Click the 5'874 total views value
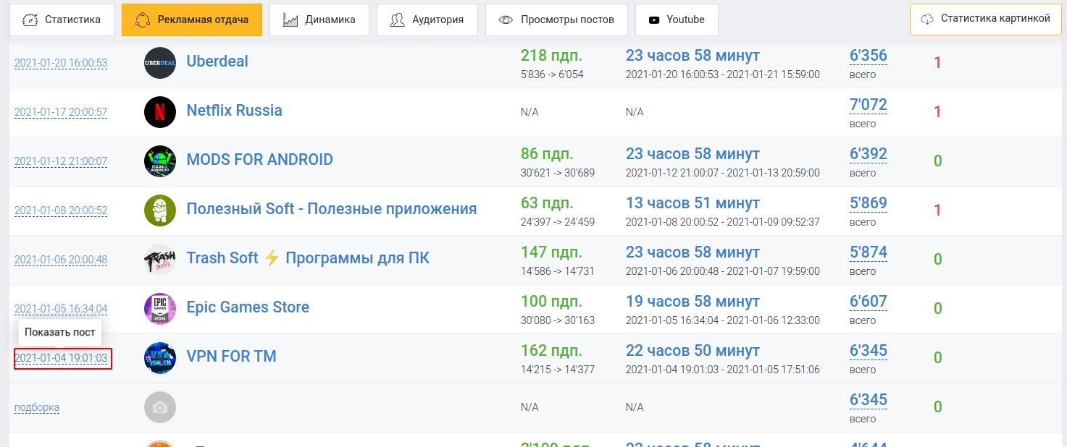1067x447 pixels. 869,252
